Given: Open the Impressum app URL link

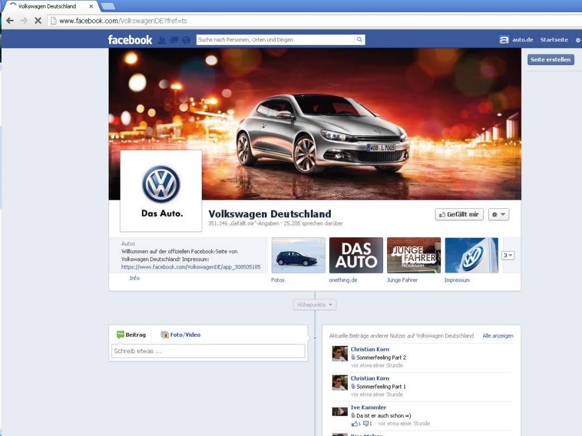Looking at the screenshot, I should [x=191, y=267].
